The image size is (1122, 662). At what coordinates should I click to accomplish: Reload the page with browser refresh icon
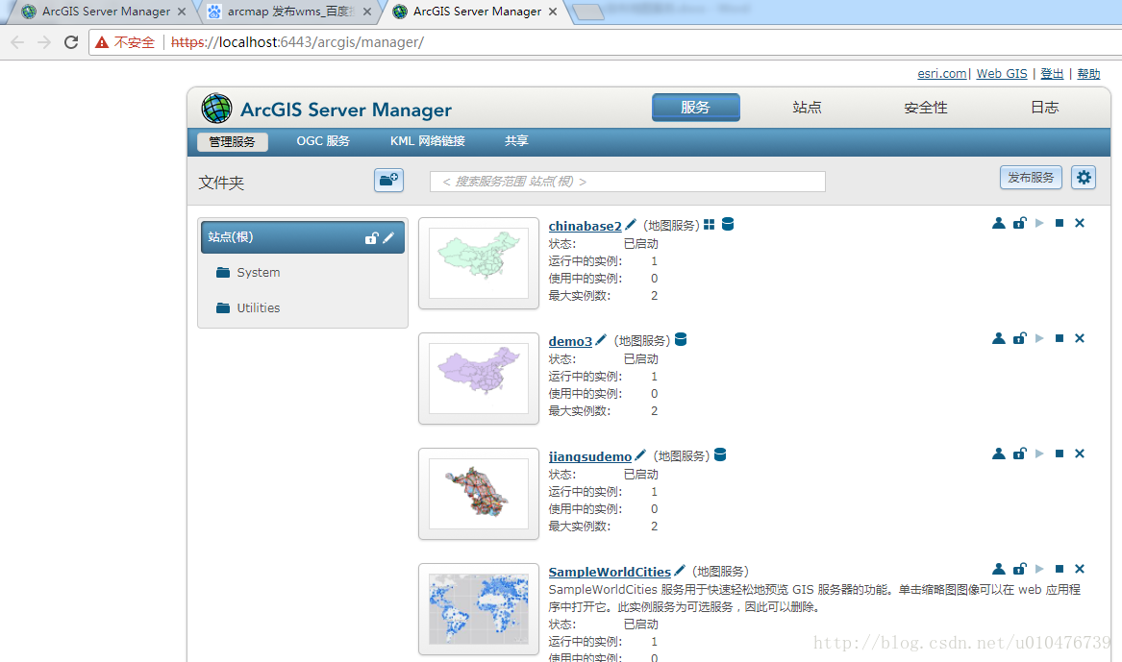pyautogui.click(x=71, y=42)
